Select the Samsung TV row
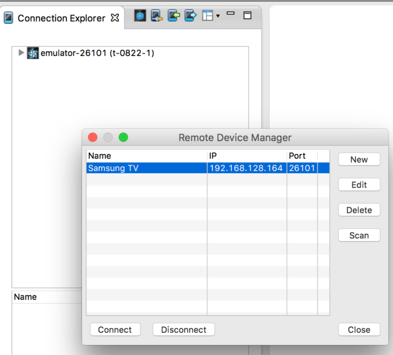The width and height of the screenshot is (393, 355). tap(146, 168)
